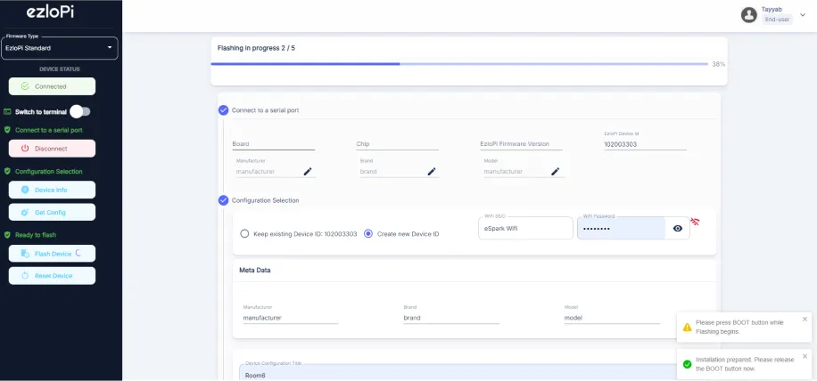Click the shield icon next to Ready to flash

(7, 235)
